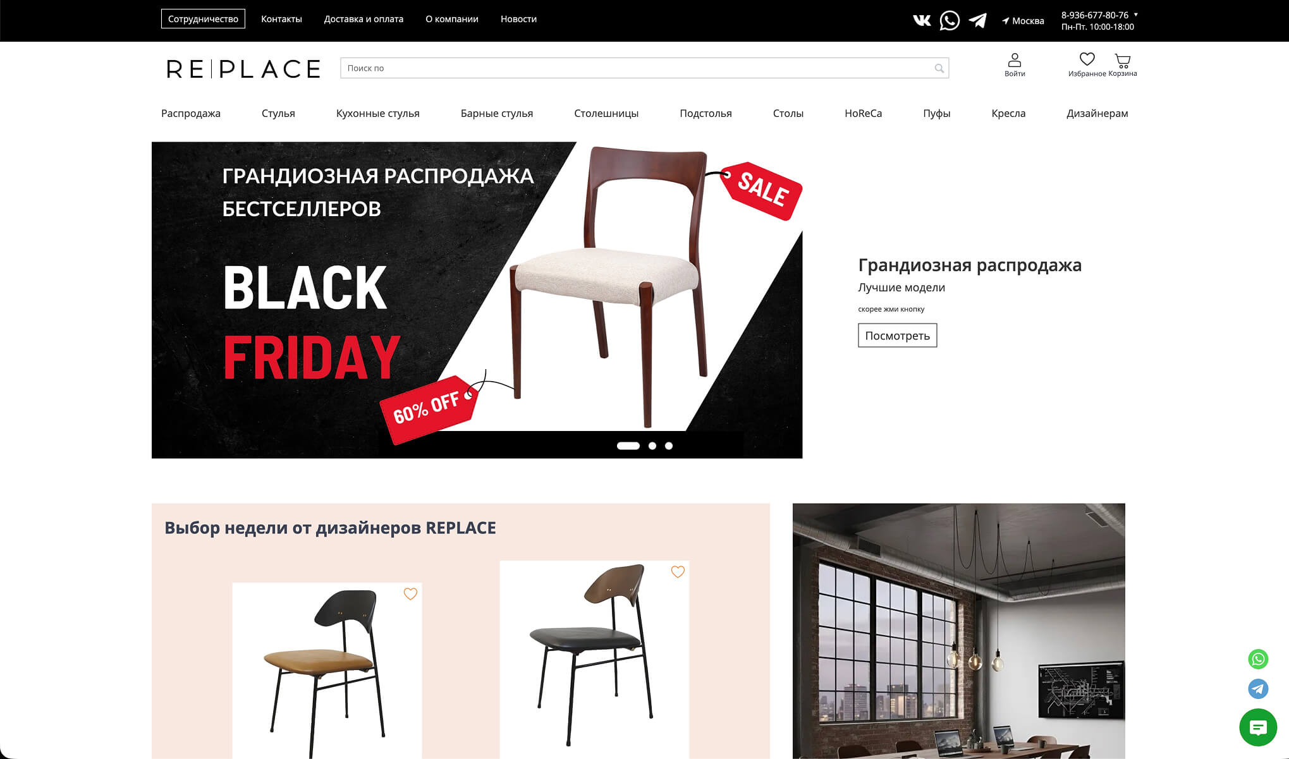Open the green chat widget button

click(1258, 727)
